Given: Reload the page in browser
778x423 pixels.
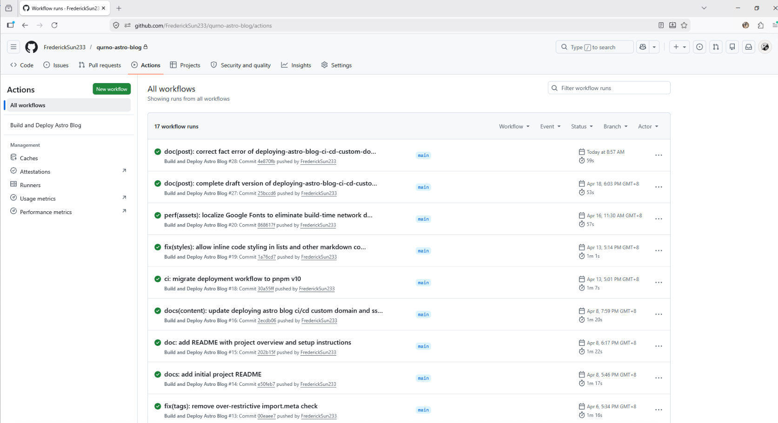Looking at the screenshot, I should (54, 26).
